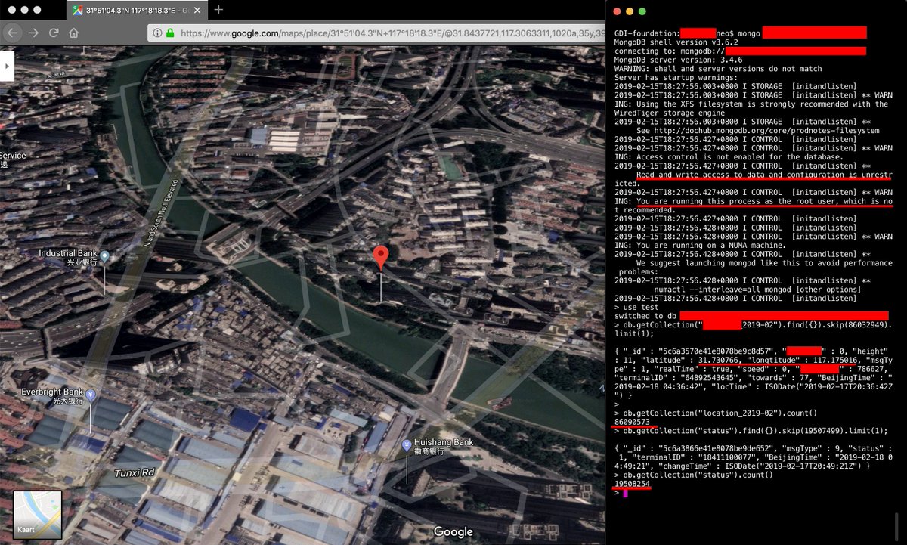
Task: Click the underlined count 19508254 in terminal
Action: click(632, 484)
